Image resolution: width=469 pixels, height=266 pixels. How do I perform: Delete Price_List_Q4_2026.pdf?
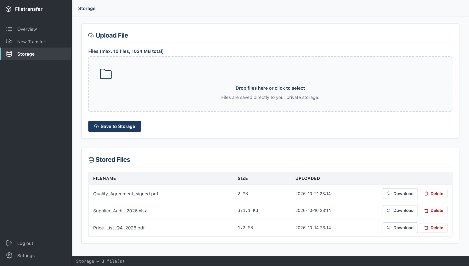click(433, 228)
